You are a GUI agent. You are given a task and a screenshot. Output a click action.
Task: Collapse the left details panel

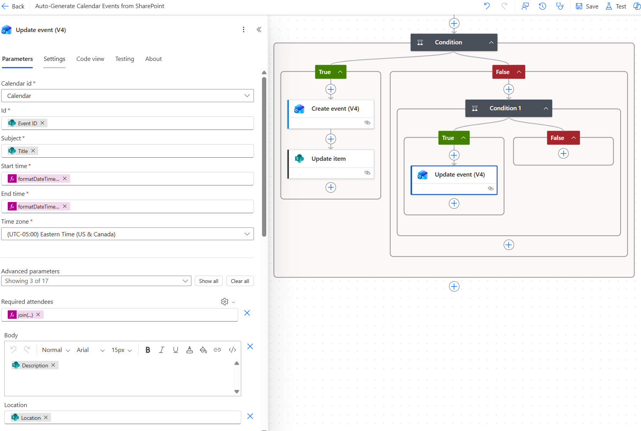259,30
